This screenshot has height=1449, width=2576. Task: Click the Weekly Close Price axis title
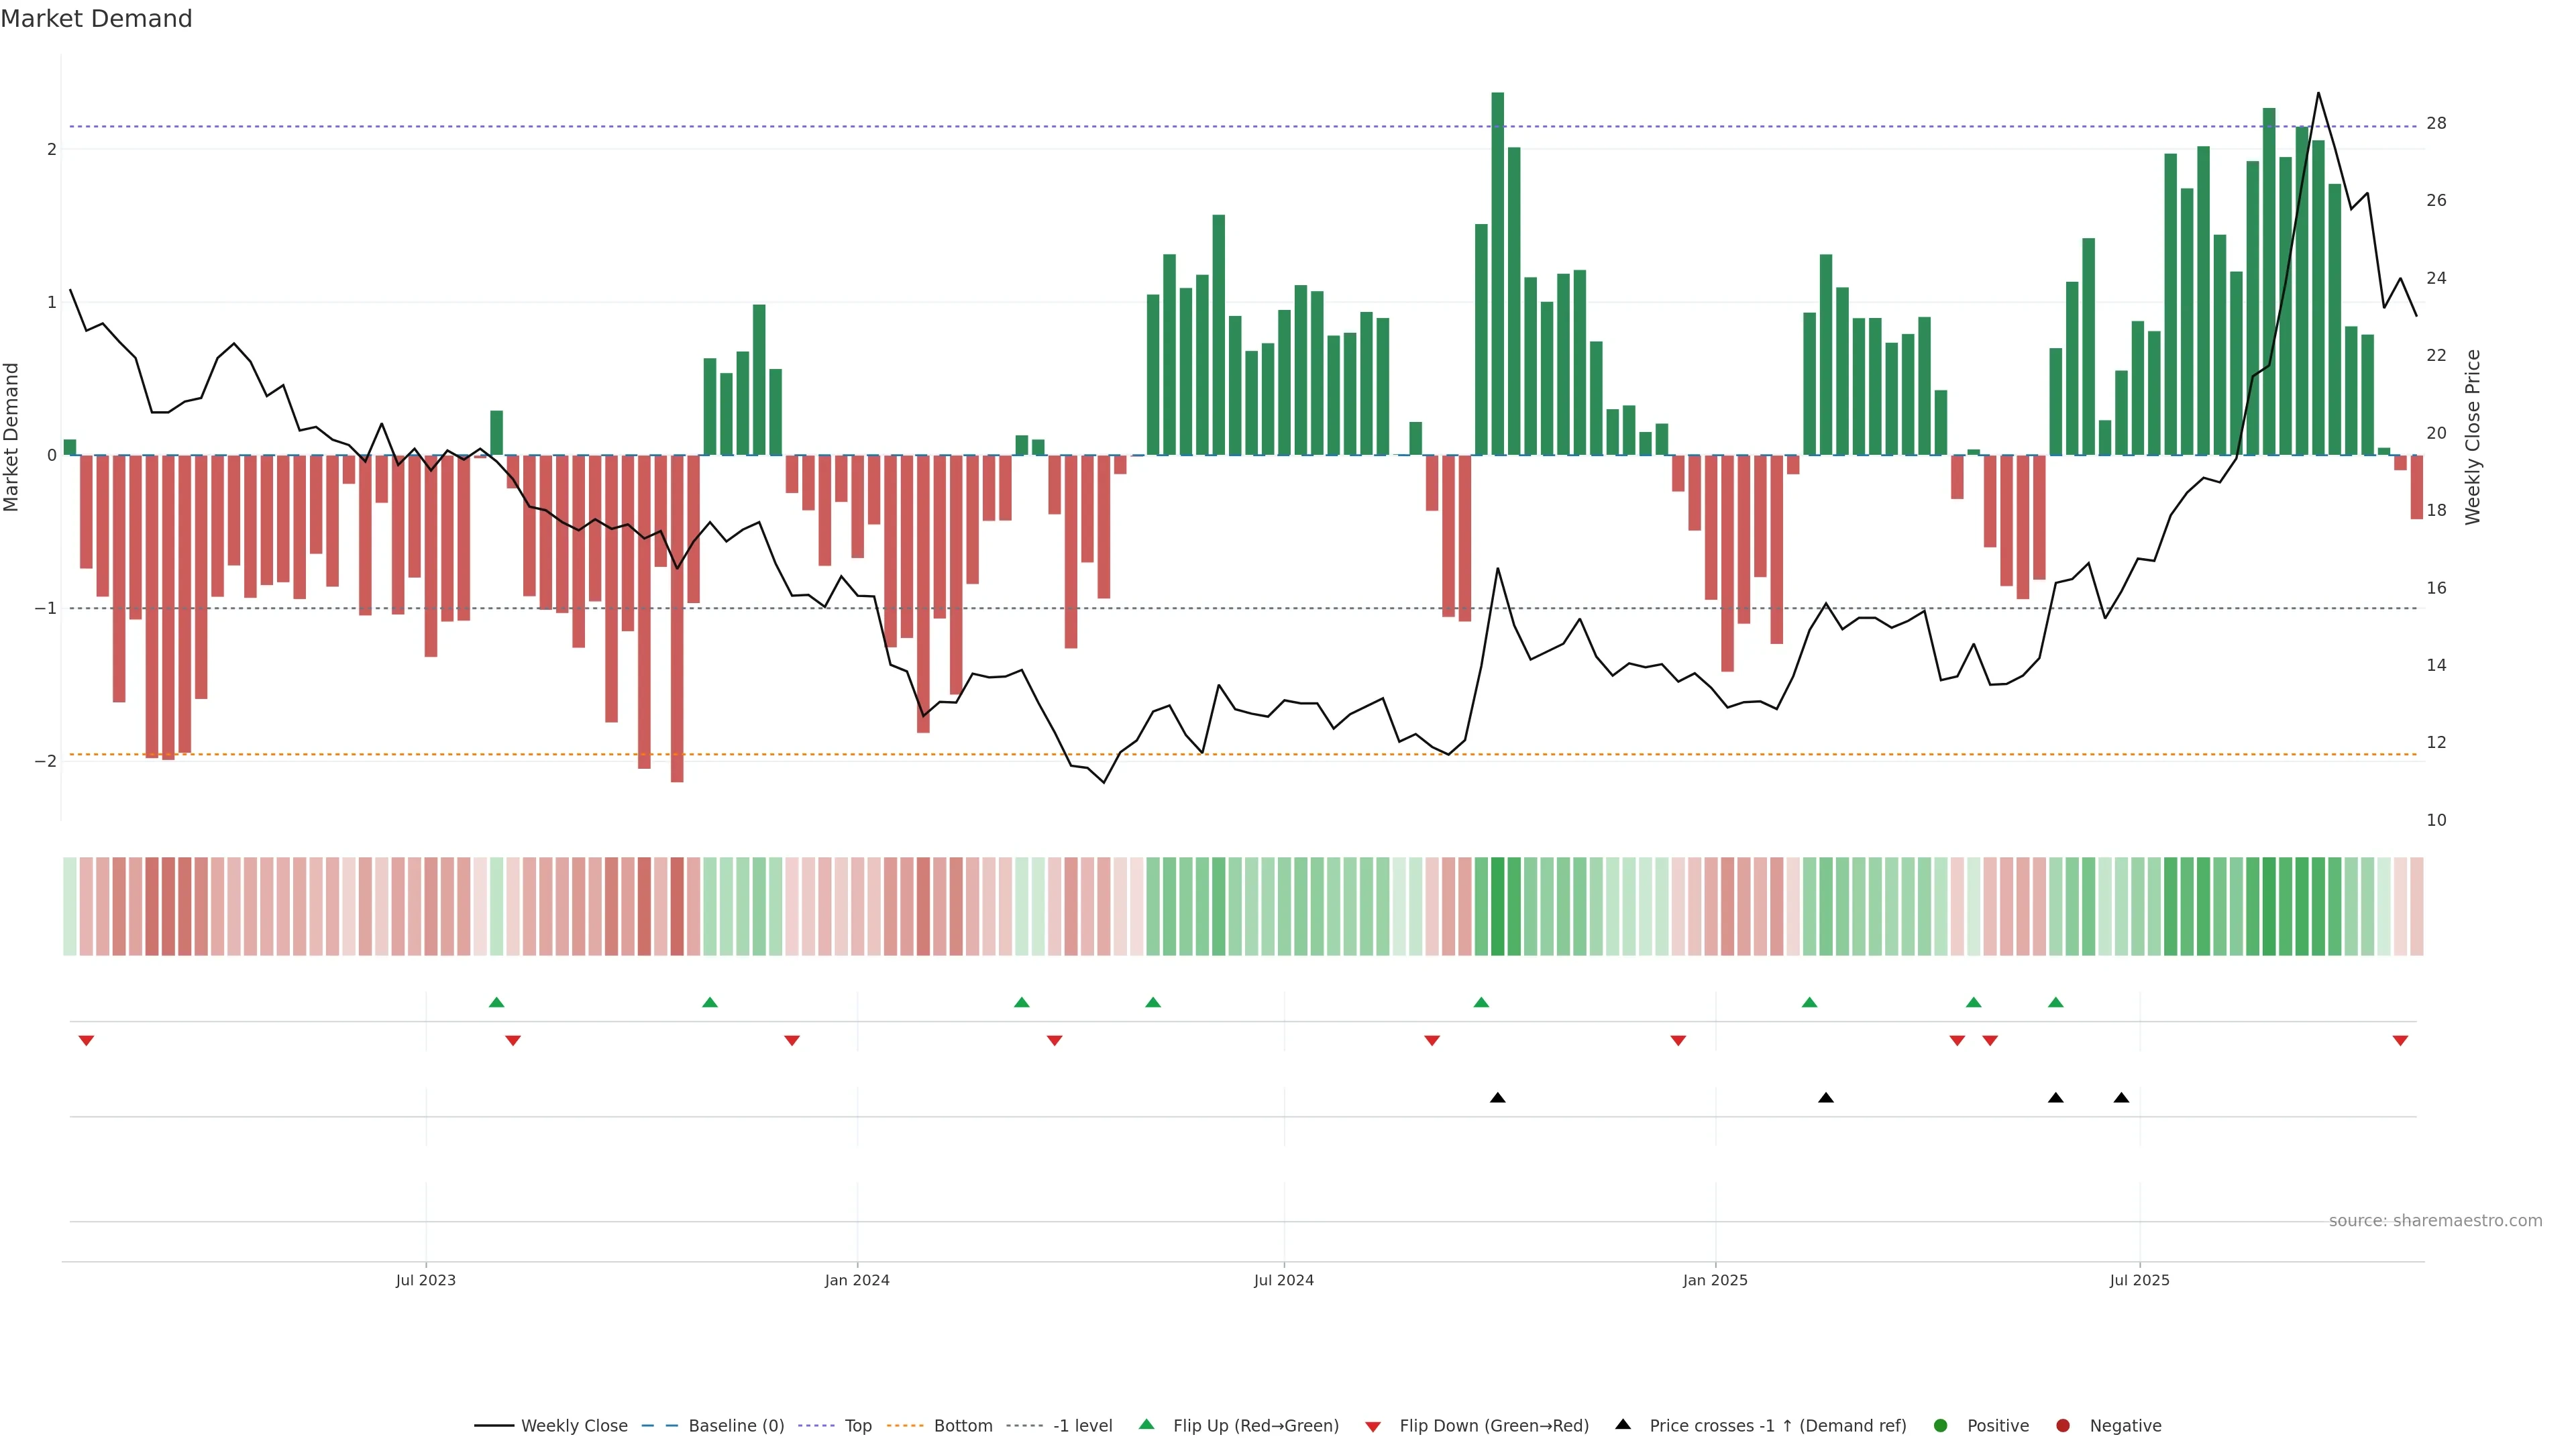coord(2473,437)
